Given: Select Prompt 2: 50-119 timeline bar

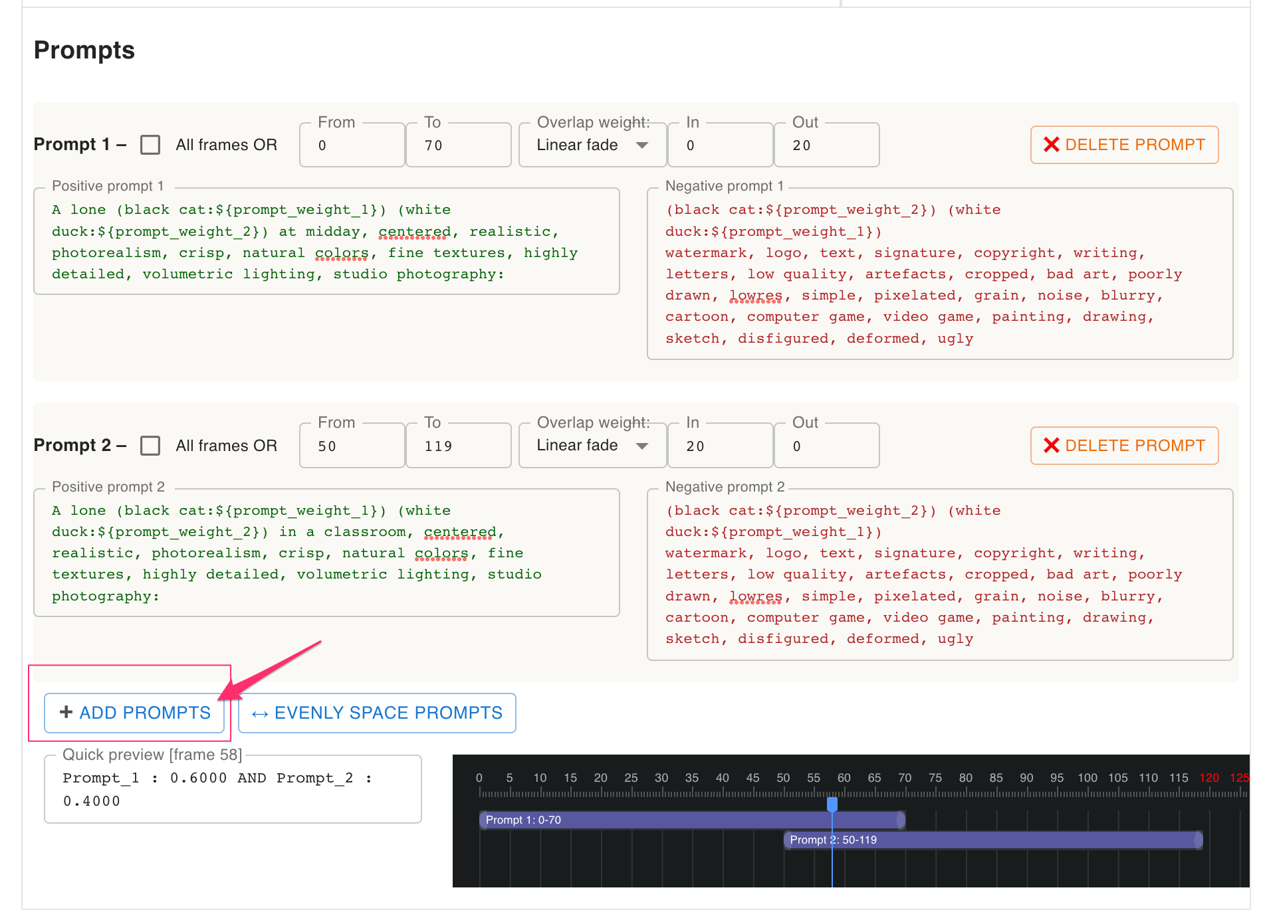Looking at the screenshot, I should pos(993,840).
